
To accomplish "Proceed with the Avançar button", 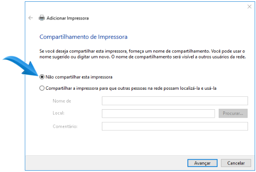I will click(x=202, y=163).
